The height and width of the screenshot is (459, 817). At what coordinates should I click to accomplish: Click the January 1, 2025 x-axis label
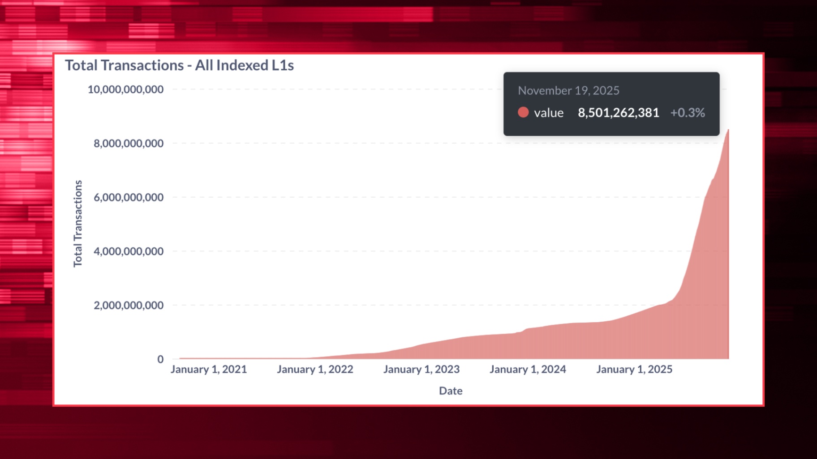click(634, 370)
